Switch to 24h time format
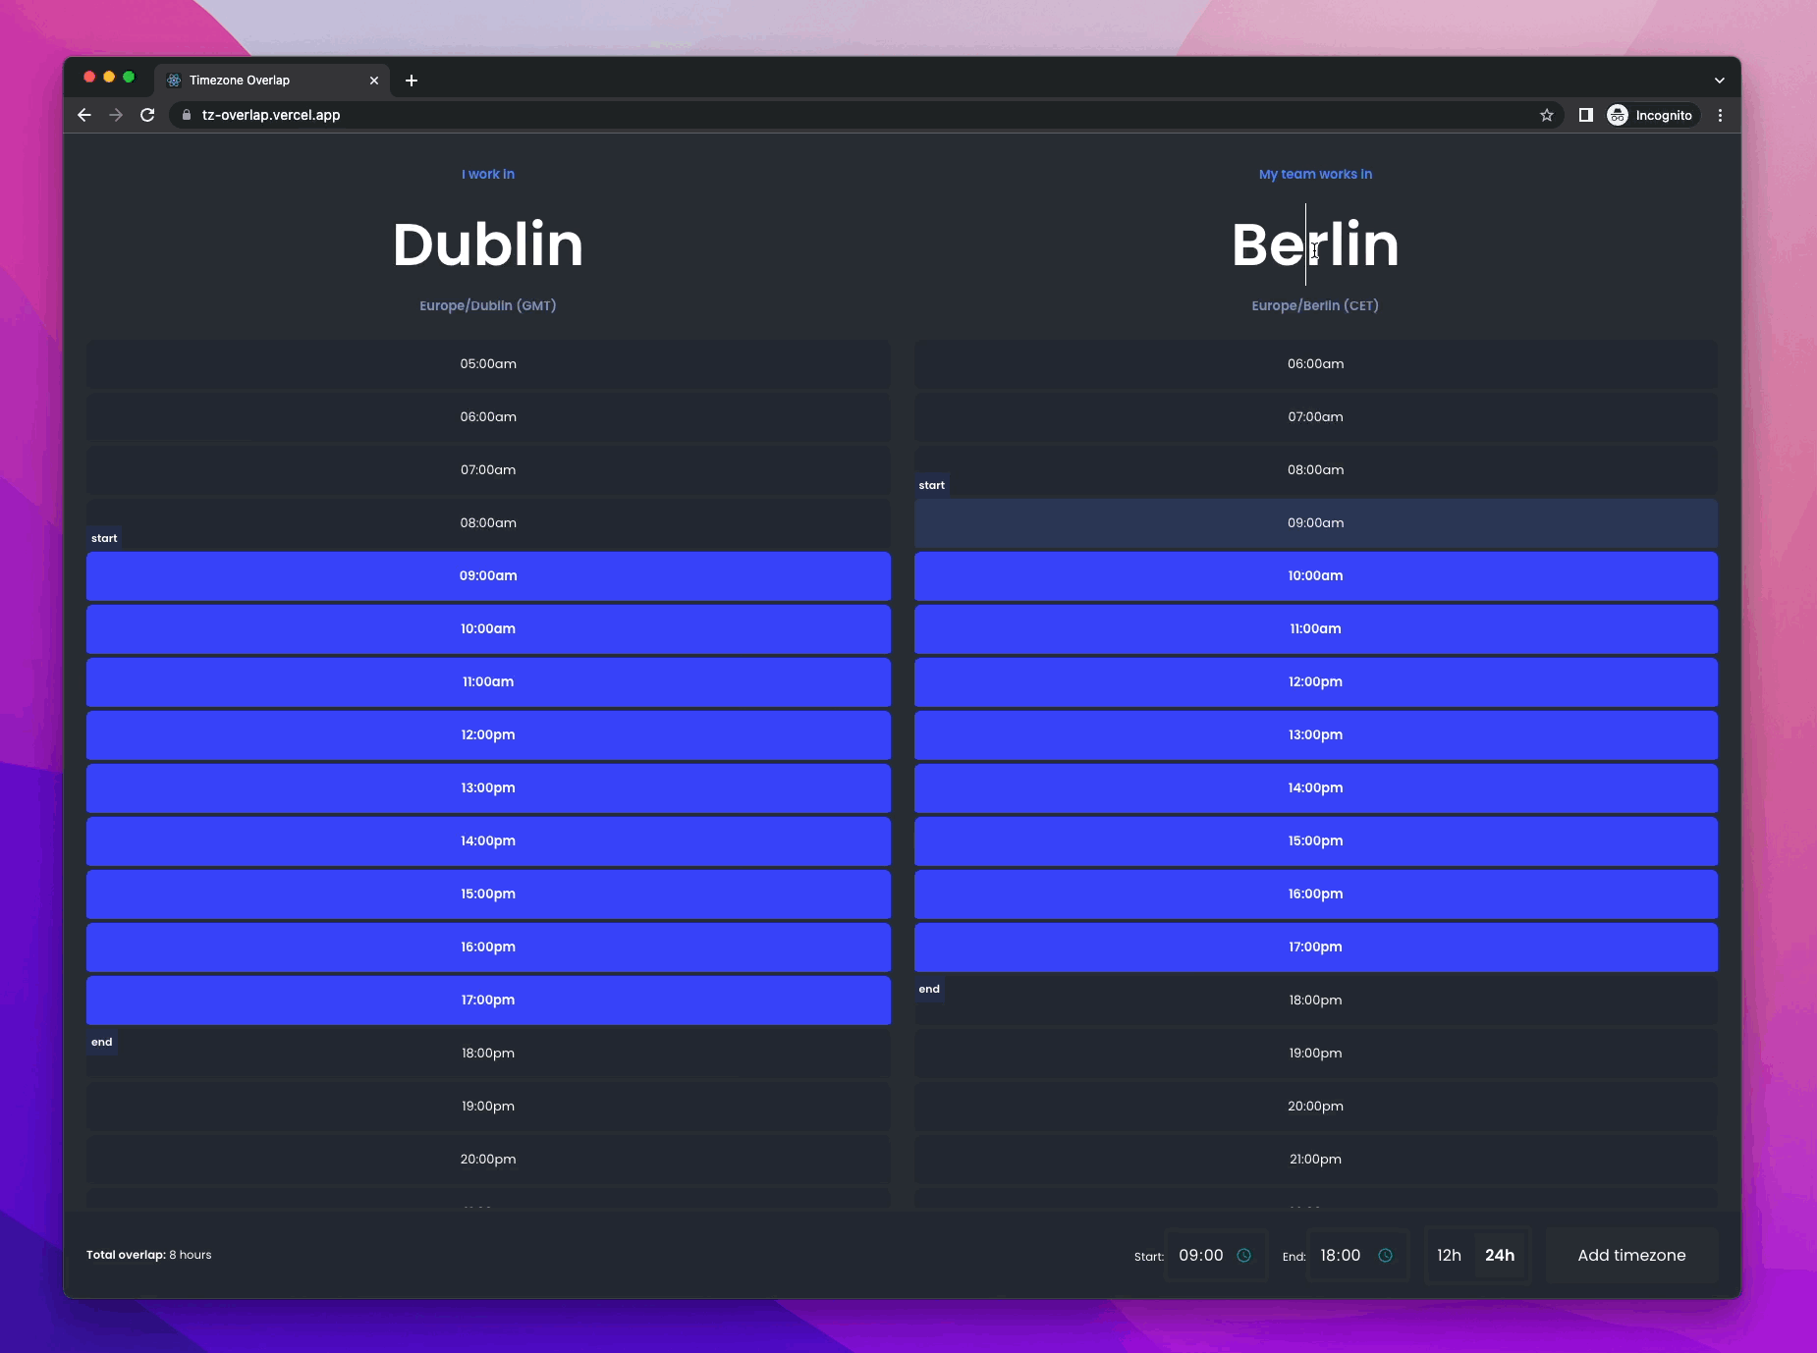1817x1353 pixels. 1500,1255
